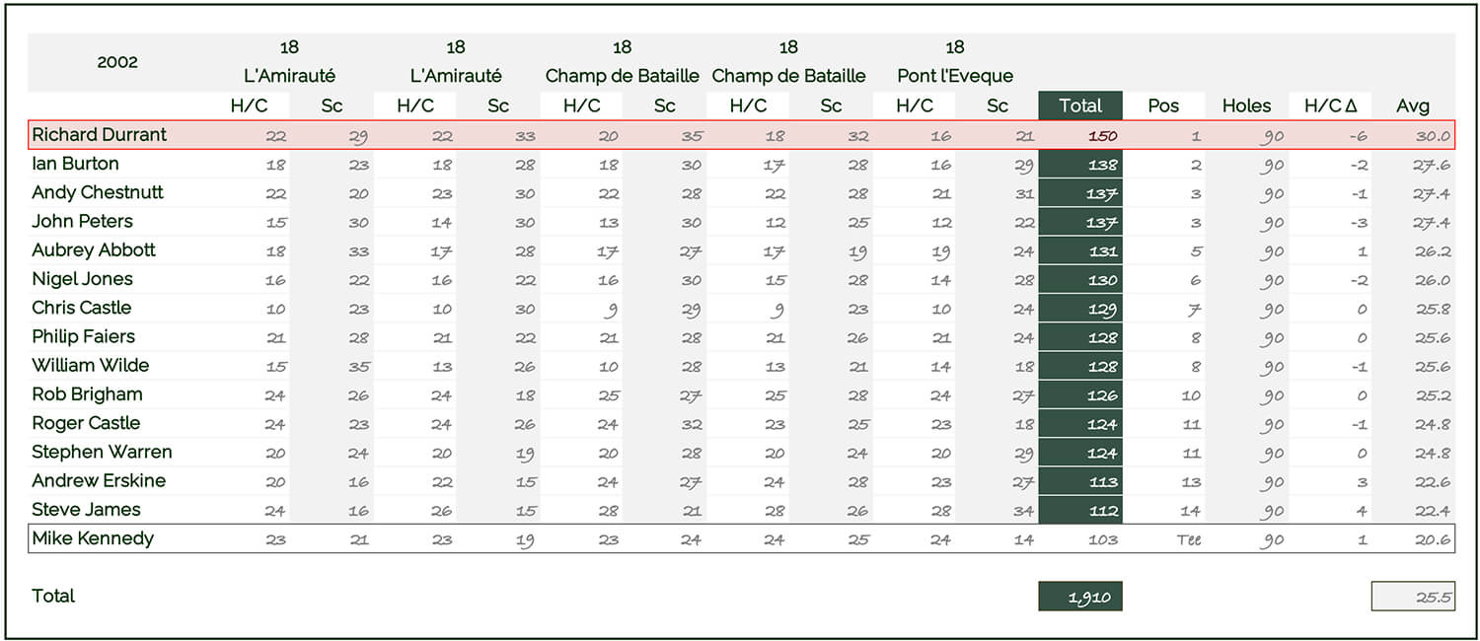Viewport: 1480px width, 641px height.
Task: Click the Total row label under the table
Action: pos(53,596)
